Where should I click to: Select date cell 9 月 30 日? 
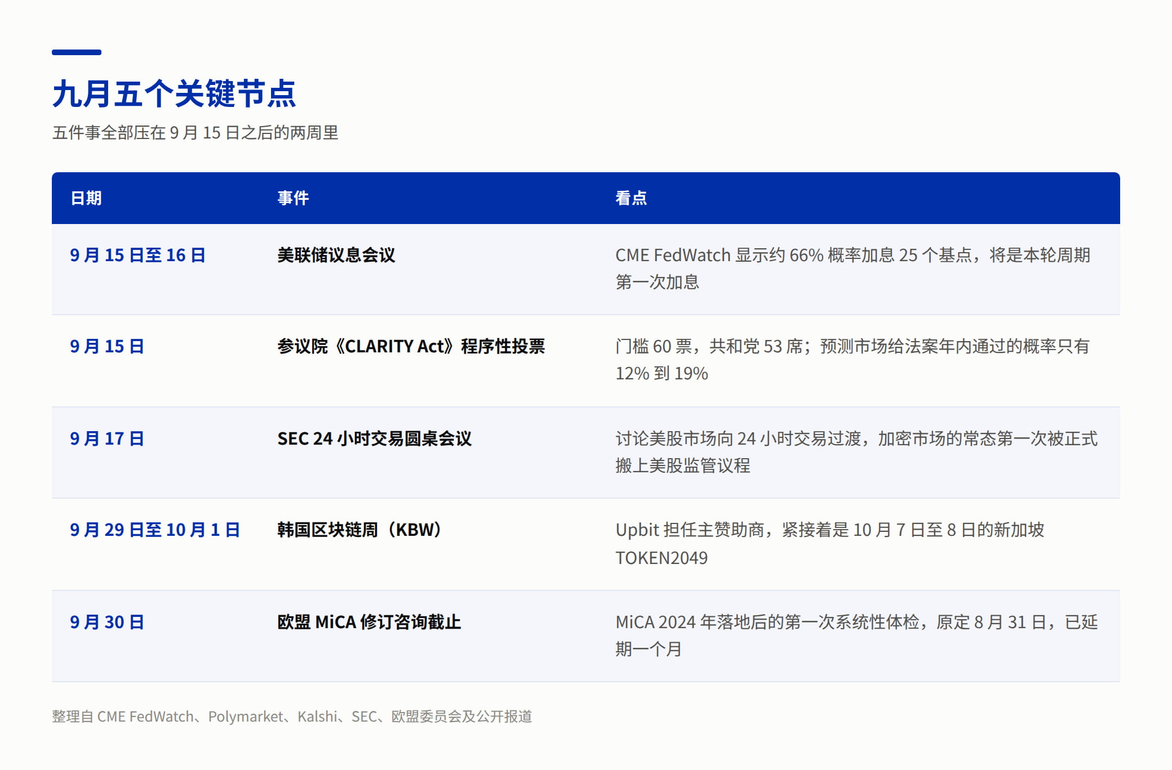(107, 622)
